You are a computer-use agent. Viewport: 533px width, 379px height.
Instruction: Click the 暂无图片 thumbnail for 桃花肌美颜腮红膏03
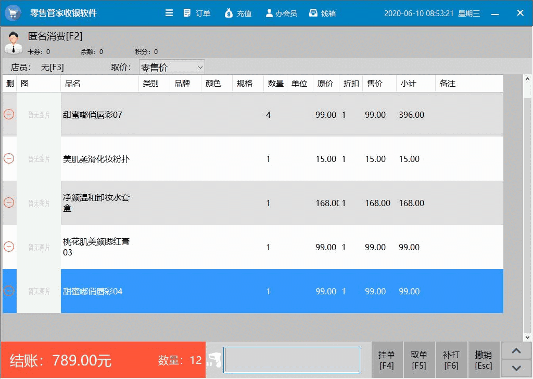click(x=39, y=247)
